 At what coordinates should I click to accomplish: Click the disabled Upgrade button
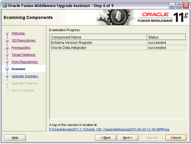tap(152, 138)
